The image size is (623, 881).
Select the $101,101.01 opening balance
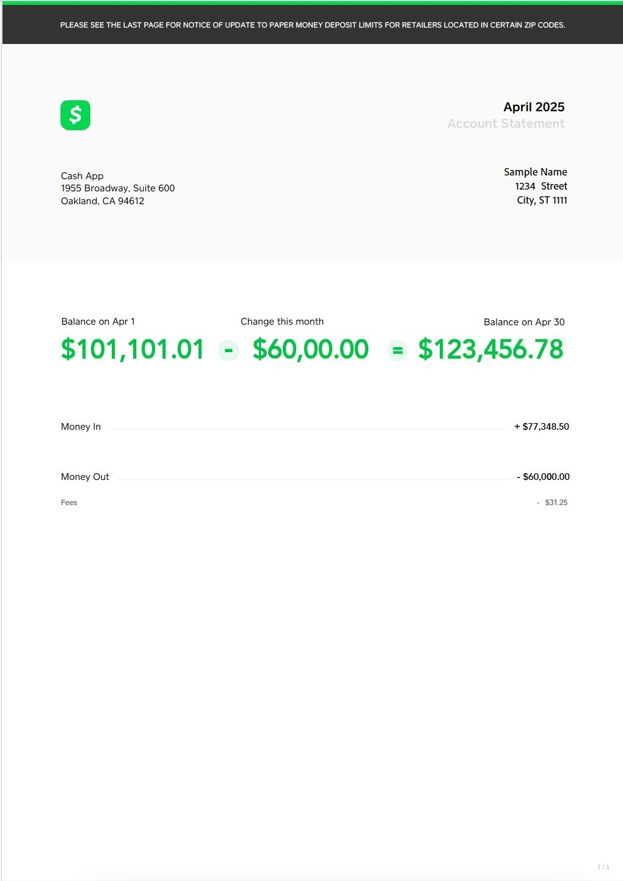point(133,349)
